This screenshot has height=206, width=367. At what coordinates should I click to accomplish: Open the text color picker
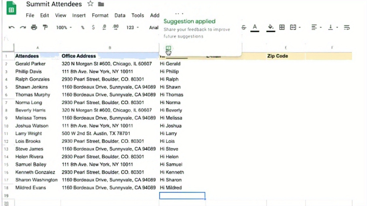255,28
